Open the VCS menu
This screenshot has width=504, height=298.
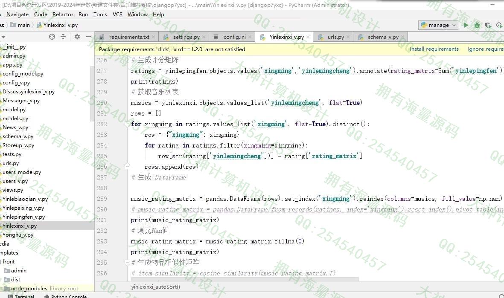(117, 14)
